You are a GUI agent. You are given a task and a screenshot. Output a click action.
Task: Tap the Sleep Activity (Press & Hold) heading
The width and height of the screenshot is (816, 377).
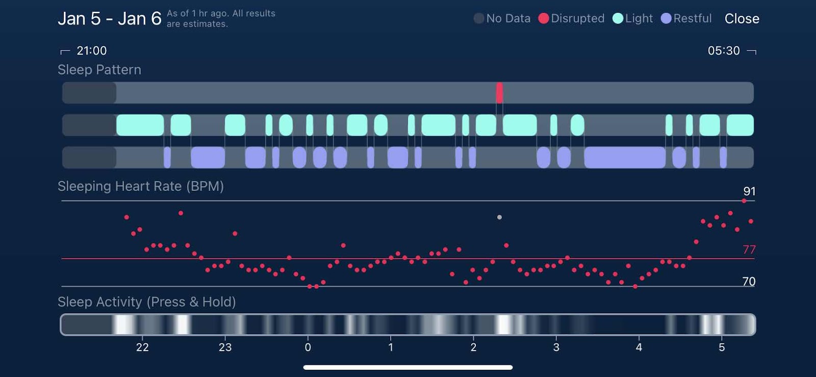click(x=147, y=302)
